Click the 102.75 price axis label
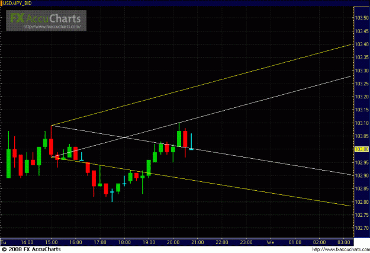The height and width of the screenshot is (253, 370). coord(362,215)
